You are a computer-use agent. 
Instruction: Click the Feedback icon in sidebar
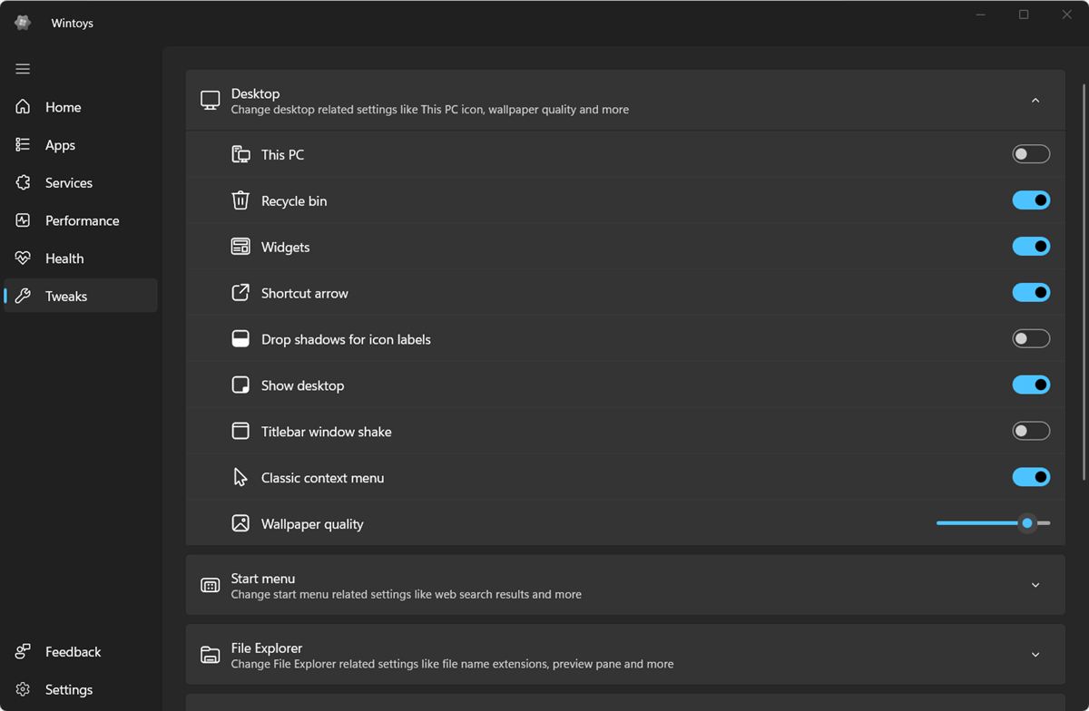click(24, 652)
